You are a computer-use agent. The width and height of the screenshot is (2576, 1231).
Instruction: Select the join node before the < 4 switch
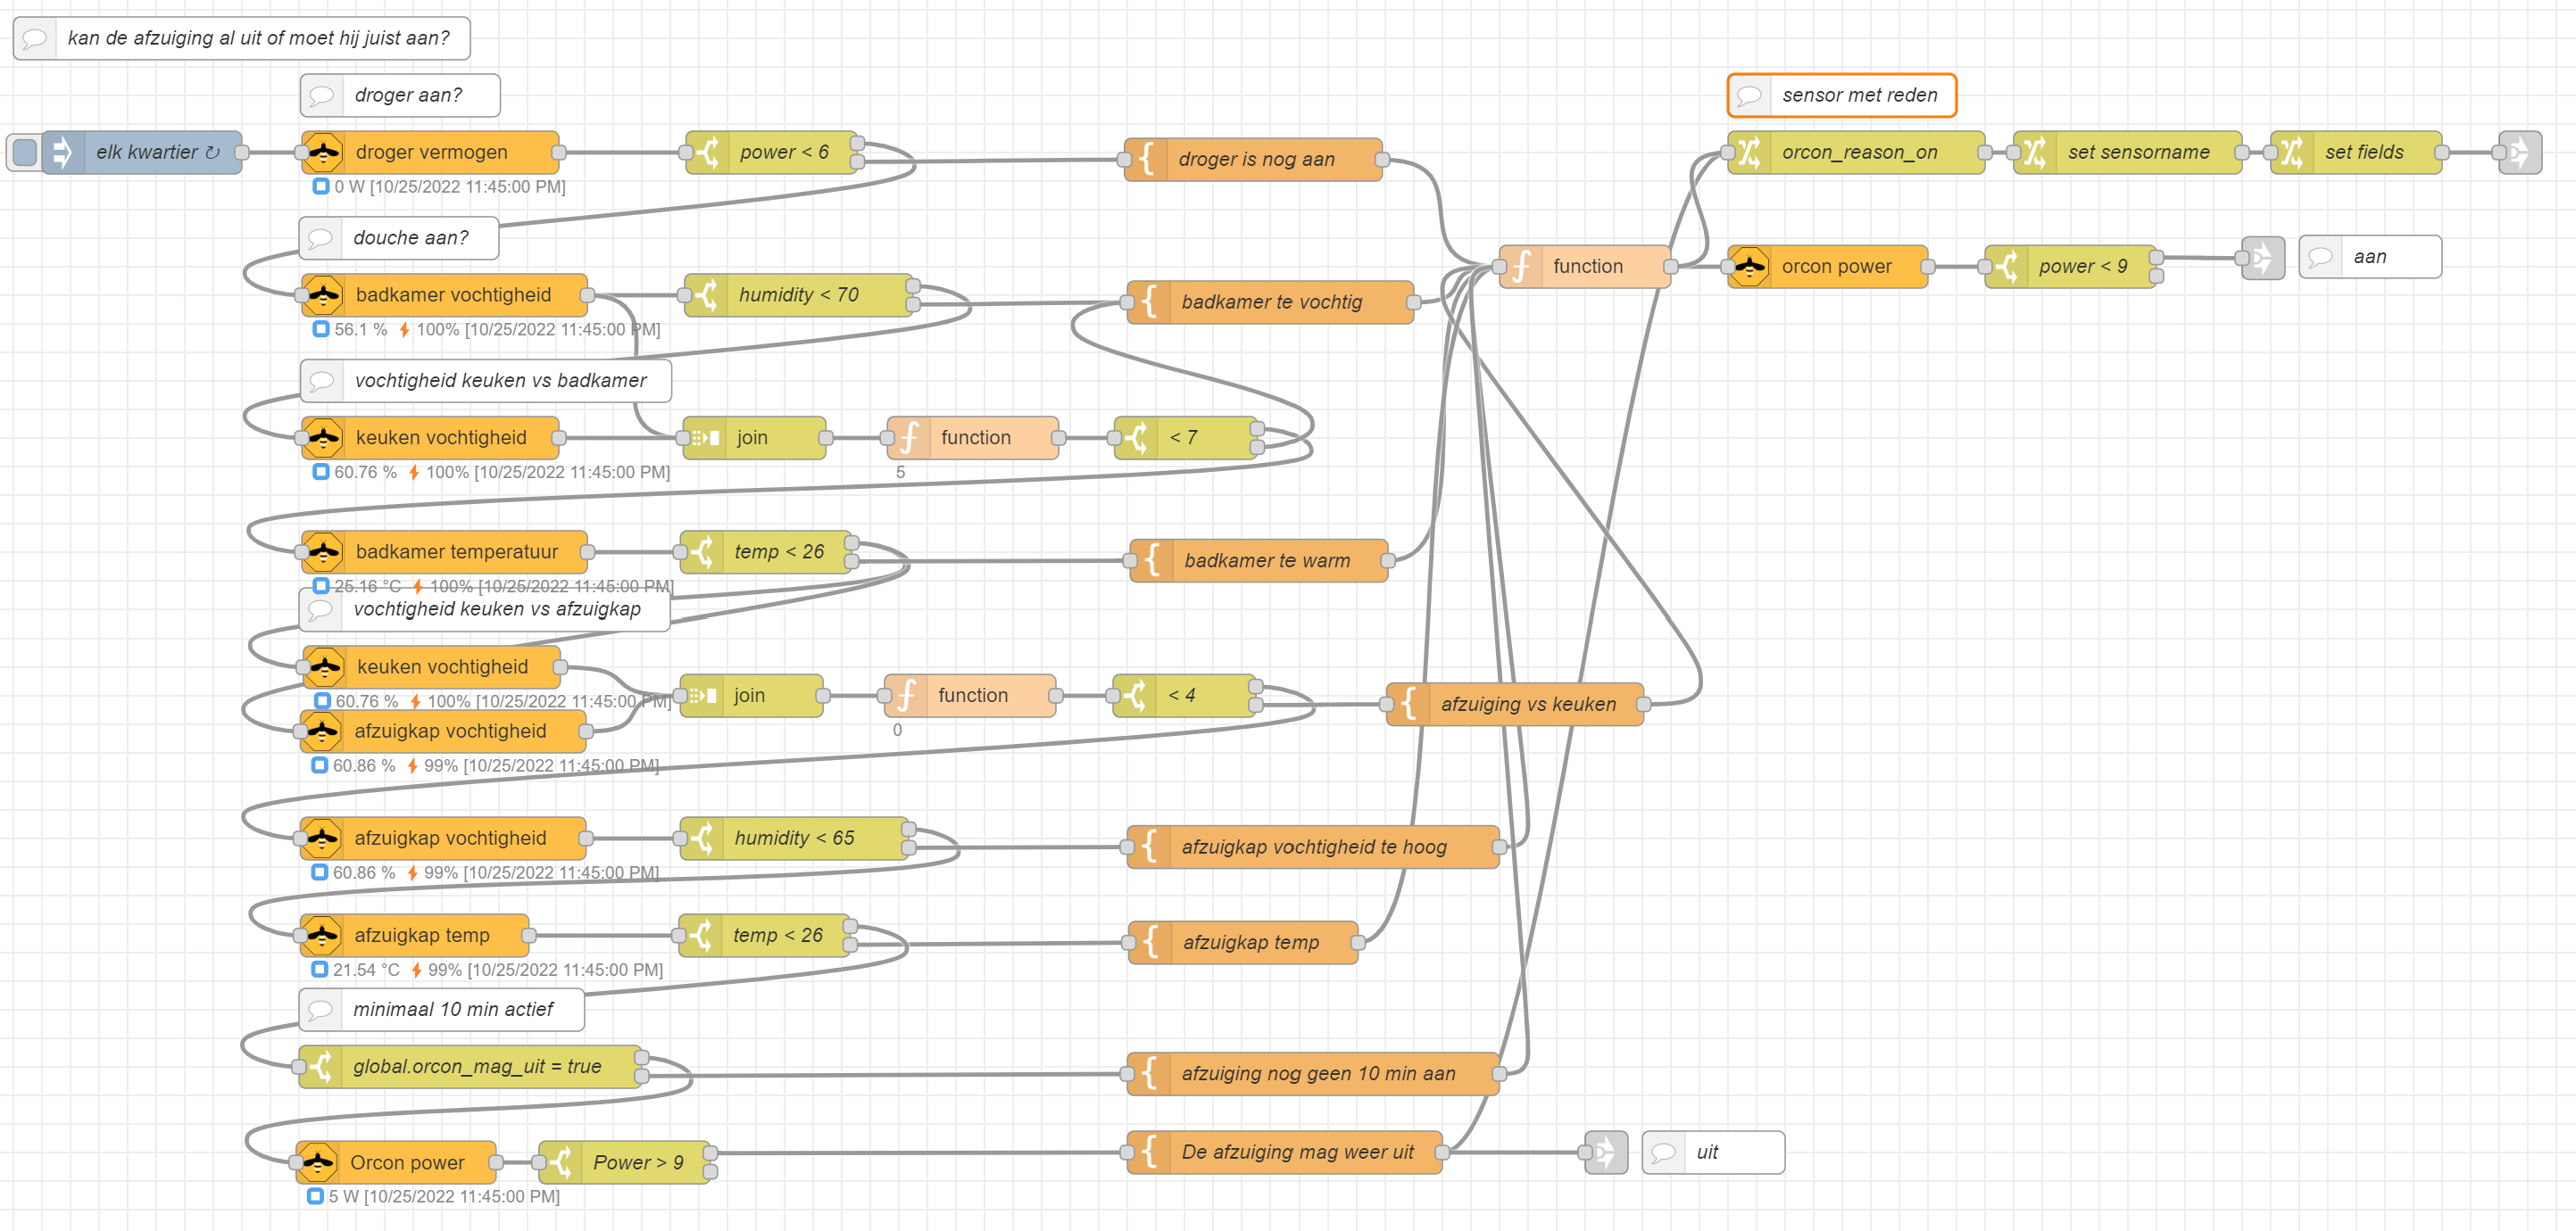[x=752, y=696]
